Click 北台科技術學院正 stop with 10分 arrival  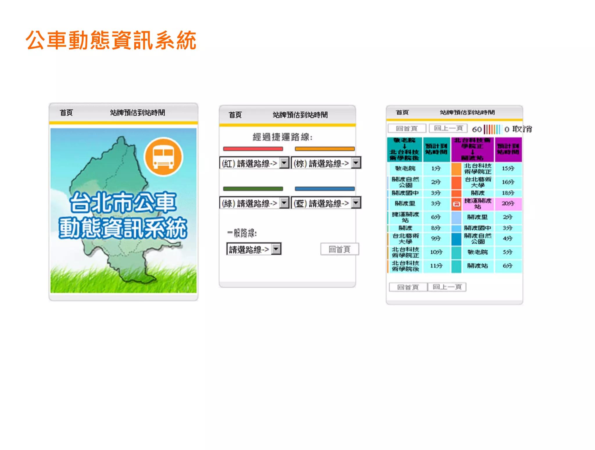(405, 252)
